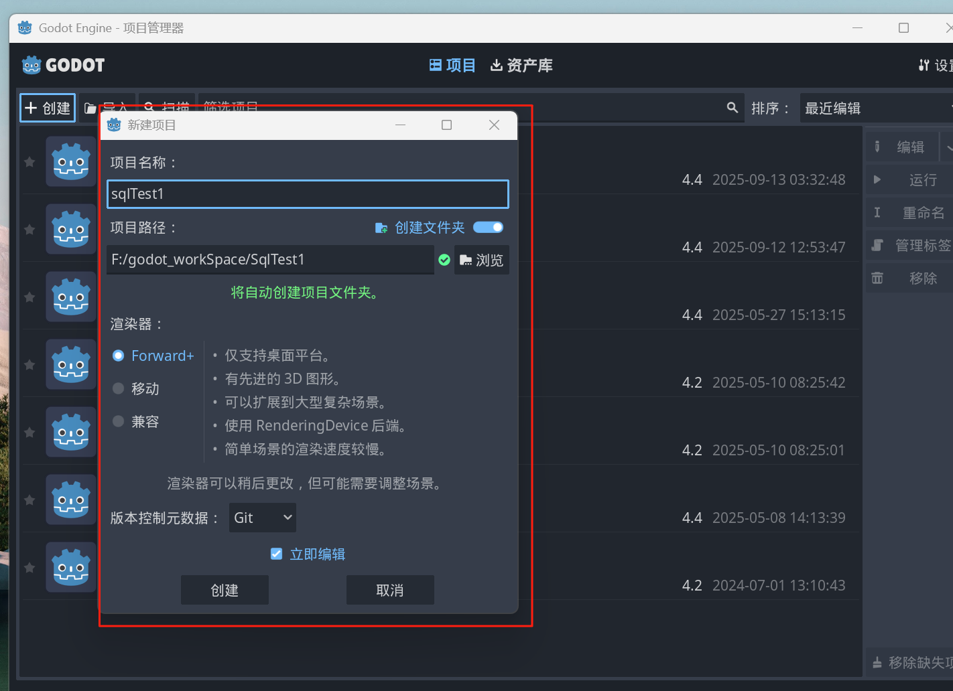
Task: Click the 创建文件夹 folder icon
Action: 381,228
